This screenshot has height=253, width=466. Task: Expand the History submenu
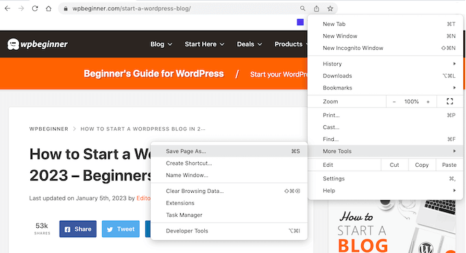coord(385,64)
